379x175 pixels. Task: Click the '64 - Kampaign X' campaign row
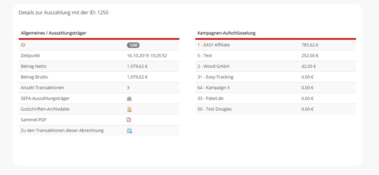coord(275,88)
